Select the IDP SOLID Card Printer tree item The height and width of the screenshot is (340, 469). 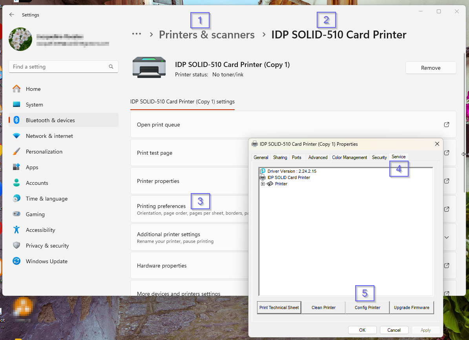click(x=288, y=177)
